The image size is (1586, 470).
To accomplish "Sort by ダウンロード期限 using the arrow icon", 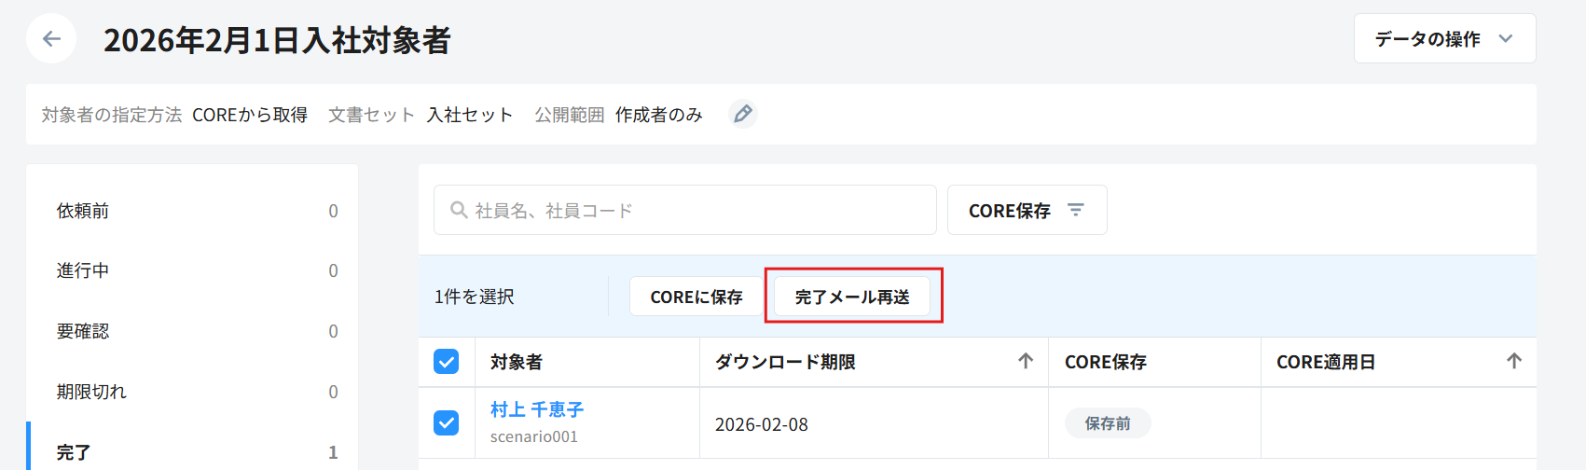I will [x=1026, y=361].
